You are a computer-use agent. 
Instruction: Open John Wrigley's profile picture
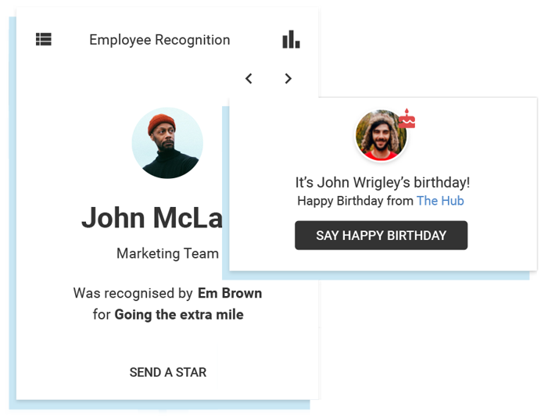(381, 135)
